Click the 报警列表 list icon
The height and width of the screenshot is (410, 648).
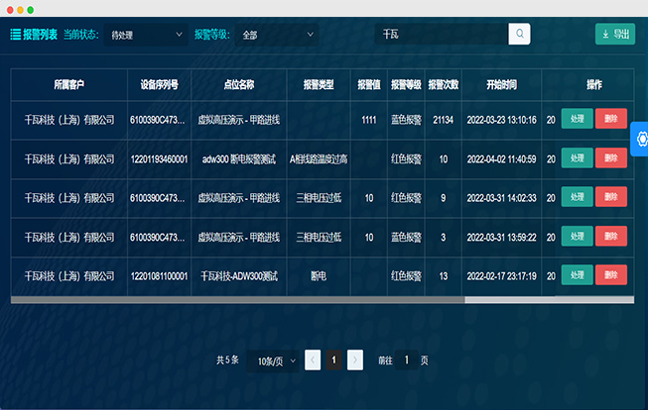pos(16,35)
